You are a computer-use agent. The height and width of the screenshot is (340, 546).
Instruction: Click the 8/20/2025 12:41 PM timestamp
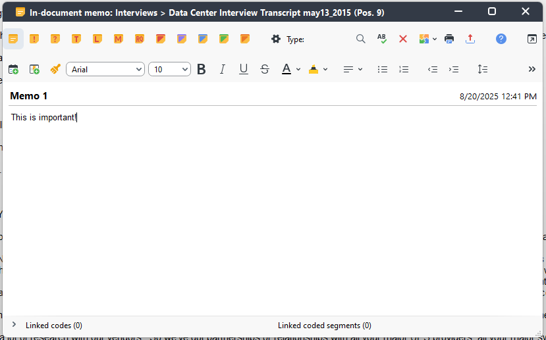click(x=498, y=96)
